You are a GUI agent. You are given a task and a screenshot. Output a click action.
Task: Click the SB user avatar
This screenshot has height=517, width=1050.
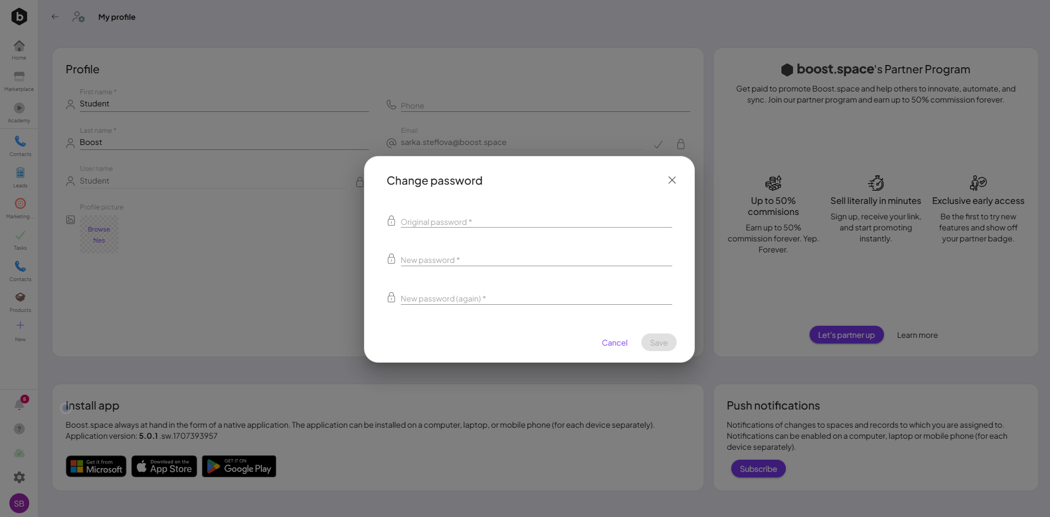pyautogui.click(x=19, y=503)
